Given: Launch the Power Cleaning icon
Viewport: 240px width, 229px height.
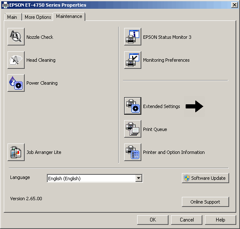Looking at the screenshot, I should (16, 83).
